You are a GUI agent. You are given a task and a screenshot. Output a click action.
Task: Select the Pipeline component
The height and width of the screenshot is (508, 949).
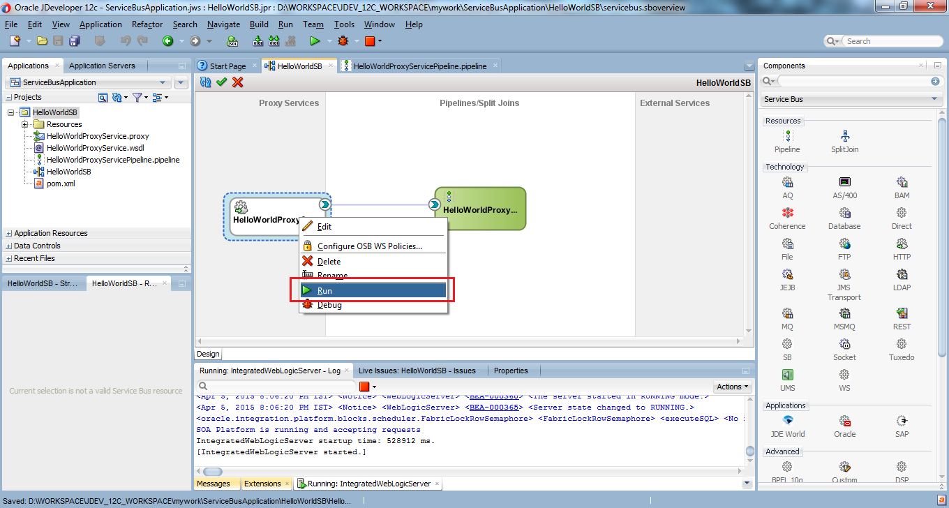click(787, 142)
